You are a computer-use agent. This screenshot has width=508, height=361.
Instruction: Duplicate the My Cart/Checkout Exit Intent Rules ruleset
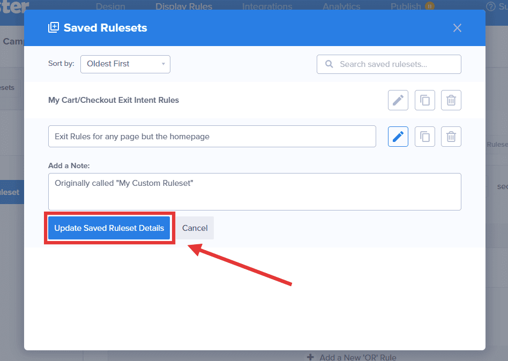click(x=425, y=100)
